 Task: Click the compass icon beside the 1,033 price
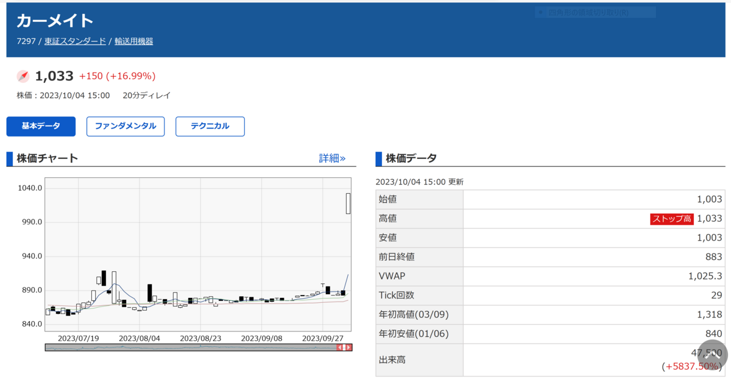23,76
